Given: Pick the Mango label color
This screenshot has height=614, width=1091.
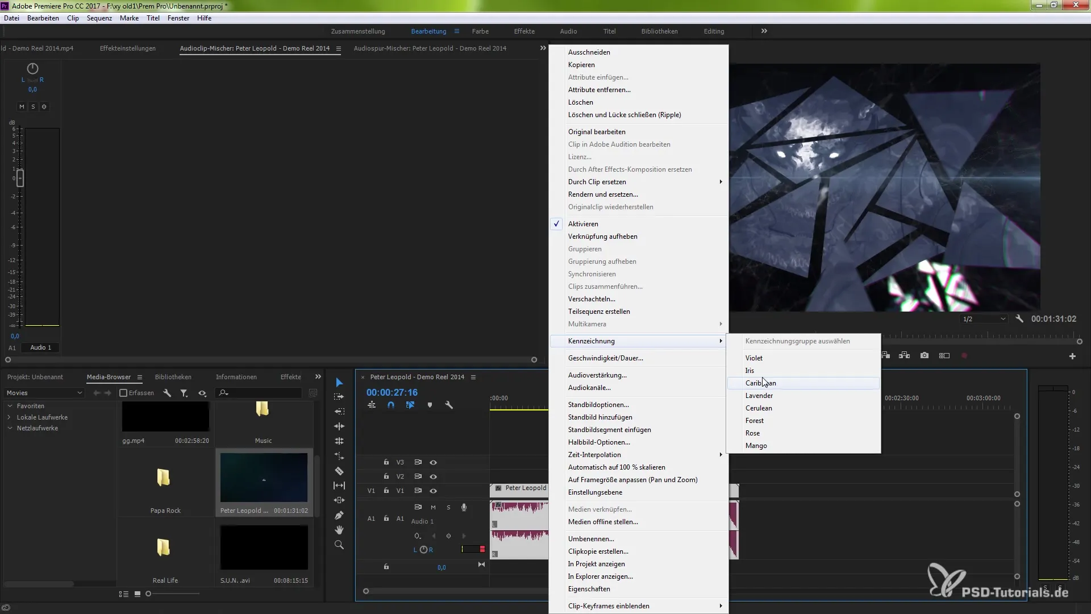Looking at the screenshot, I should point(803,446).
